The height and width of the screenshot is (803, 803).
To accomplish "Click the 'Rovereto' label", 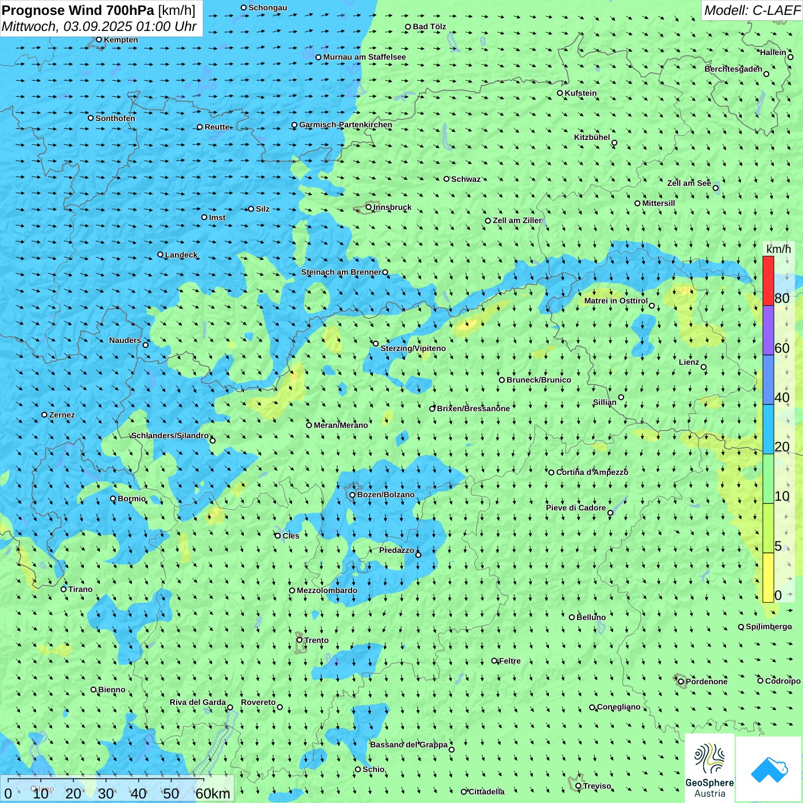I will tap(258, 702).
